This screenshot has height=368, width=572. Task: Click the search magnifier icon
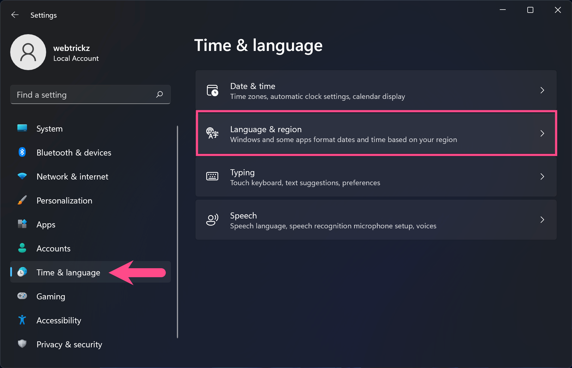[159, 94]
